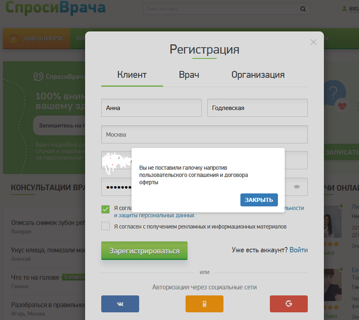This screenshot has width=359, height=320.
Task: Click the city field showing Москва
Action: tap(205, 134)
